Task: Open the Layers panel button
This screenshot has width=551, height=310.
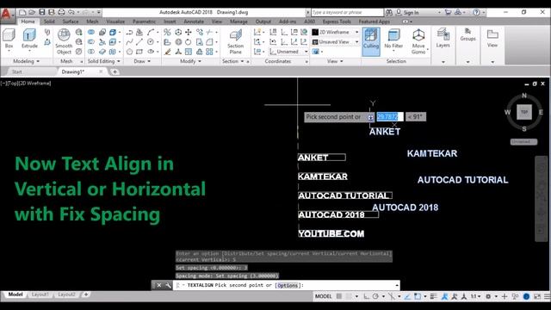Action: click(443, 39)
